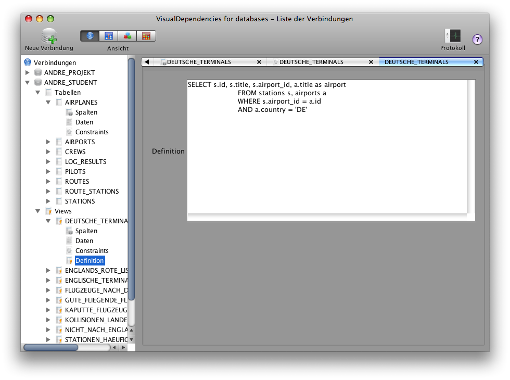Click the DEUTSCHE_TERMINALS view icon in tree
510x380 pixels.
tap(59, 221)
